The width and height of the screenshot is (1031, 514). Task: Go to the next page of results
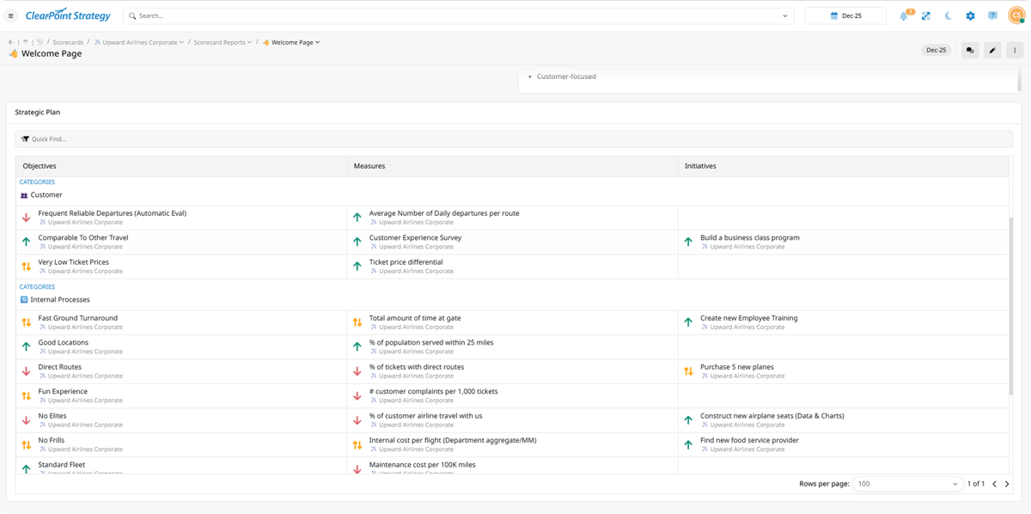[x=1008, y=484]
